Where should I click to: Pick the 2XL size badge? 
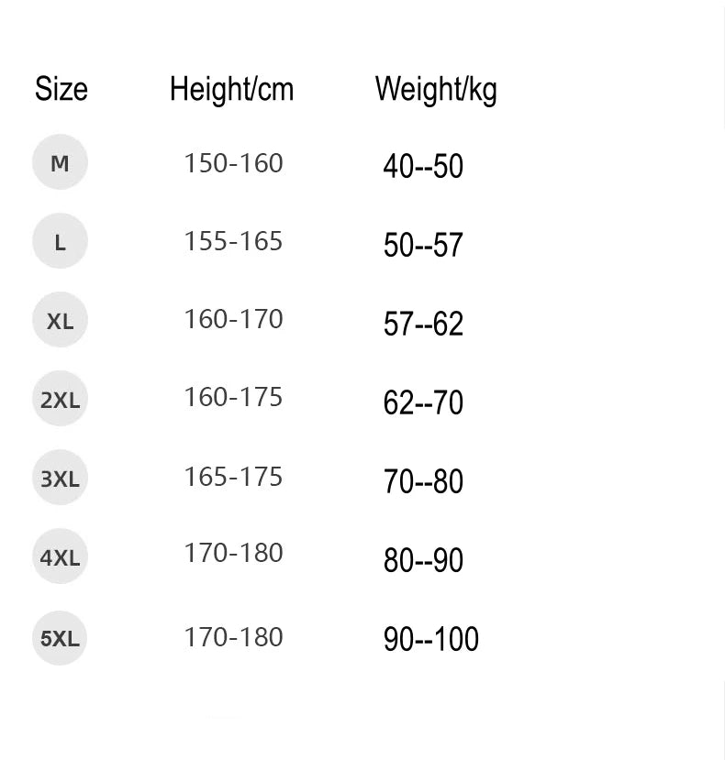[60, 399]
